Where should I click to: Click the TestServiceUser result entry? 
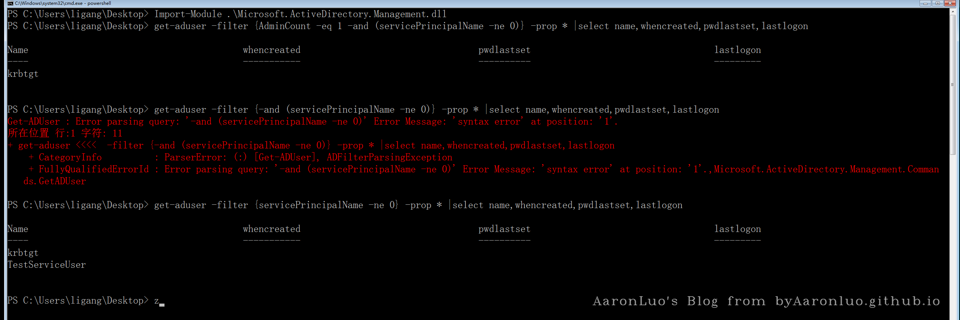47,265
